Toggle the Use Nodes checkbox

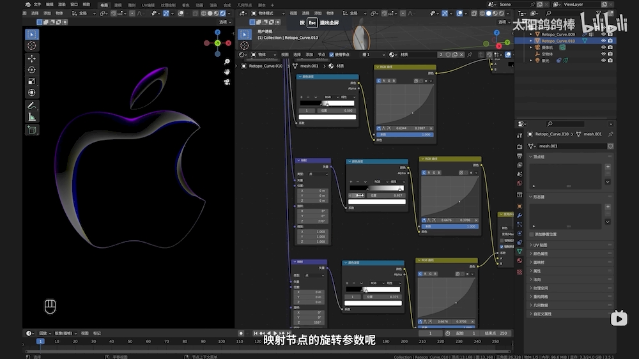coord(332,54)
